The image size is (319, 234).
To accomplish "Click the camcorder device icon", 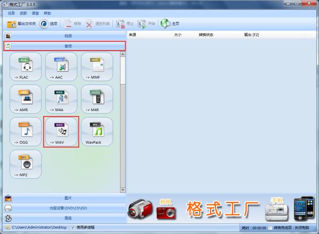I will pos(140,209).
